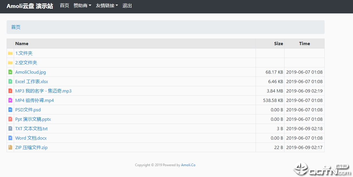This screenshot has width=353, height=177.
Task: Expand the 赞助商 dropdown menu
Action: pos(83,5)
